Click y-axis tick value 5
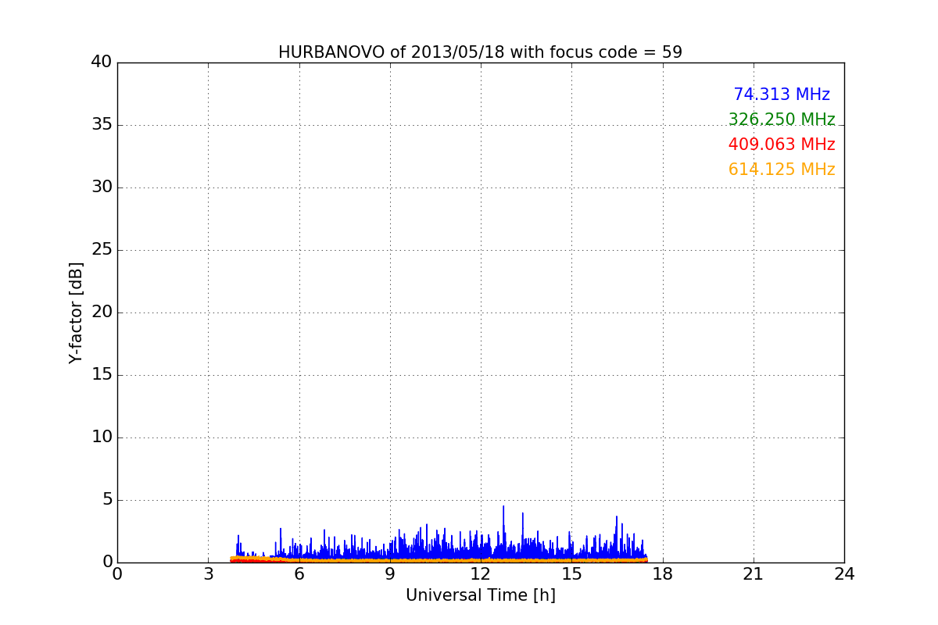This screenshot has width=938, height=625. click(x=107, y=499)
